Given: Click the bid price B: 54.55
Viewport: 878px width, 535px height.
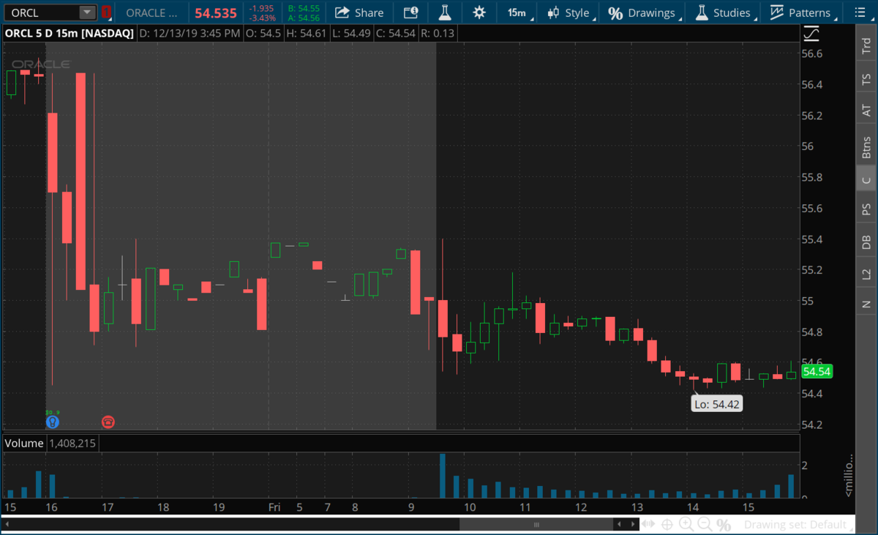Looking at the screenshot, I should pos(304,8).
